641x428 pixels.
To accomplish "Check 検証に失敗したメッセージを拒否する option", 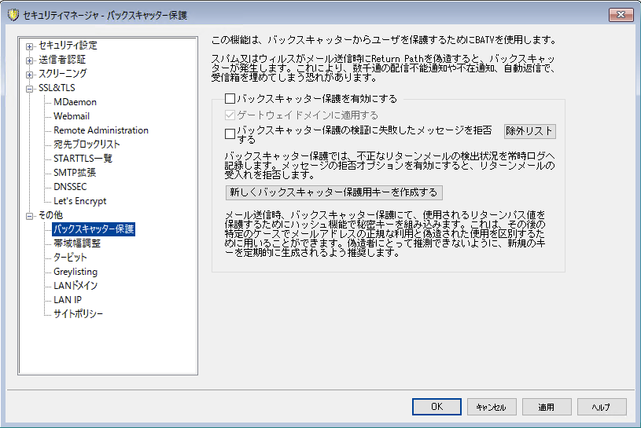I will pos(230,134).
